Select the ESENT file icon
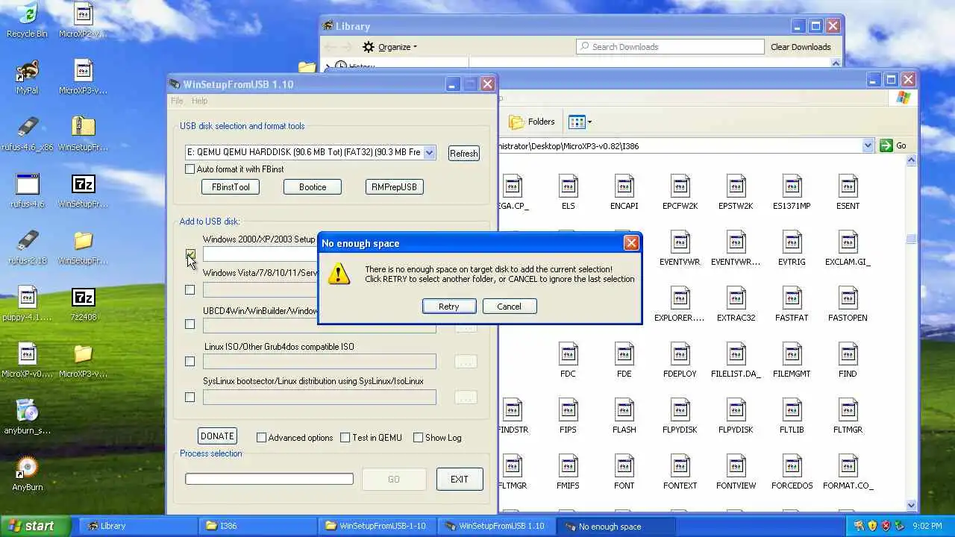Screen dimensions: 955x537 coord(848,192)
